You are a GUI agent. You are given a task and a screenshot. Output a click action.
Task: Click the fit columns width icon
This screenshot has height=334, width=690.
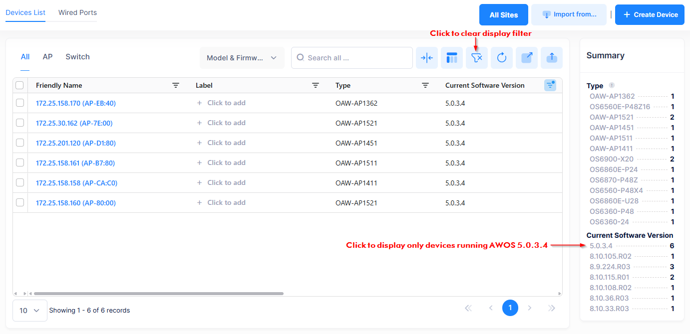427,58
